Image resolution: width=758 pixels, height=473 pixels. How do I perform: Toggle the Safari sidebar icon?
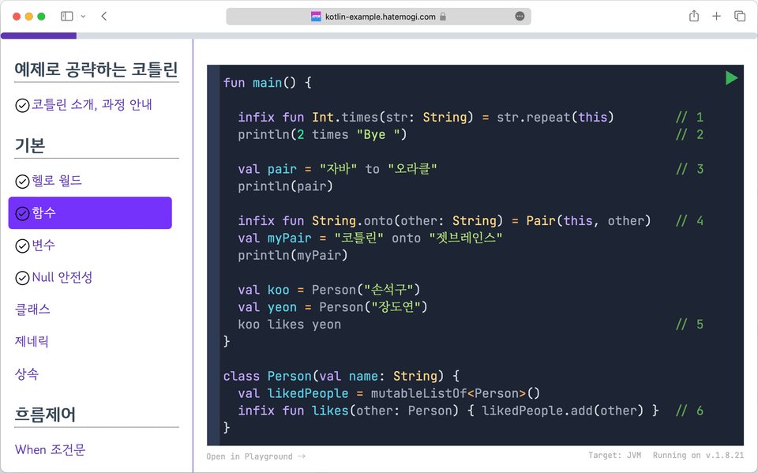tap(66, 17)
